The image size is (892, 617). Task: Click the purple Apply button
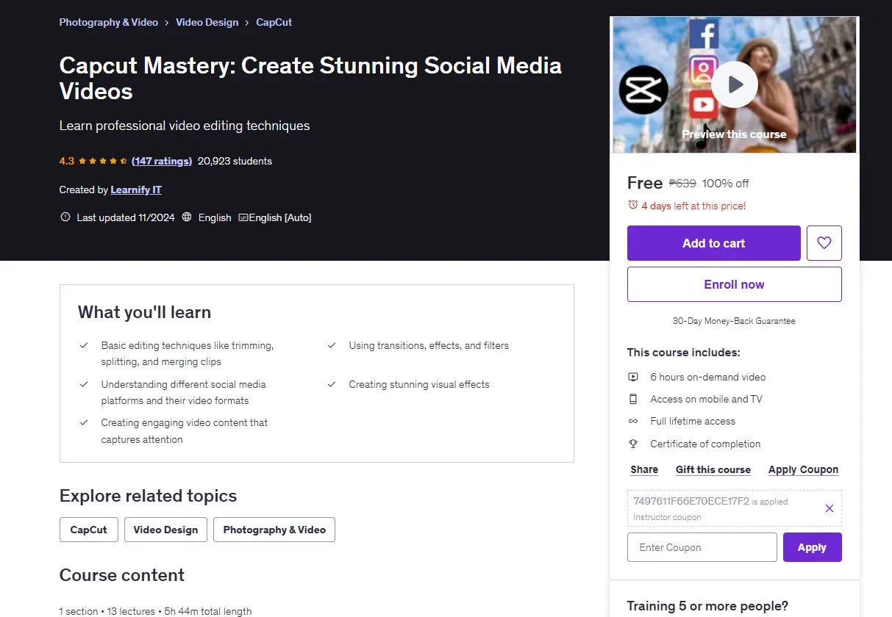coord(812,547)
